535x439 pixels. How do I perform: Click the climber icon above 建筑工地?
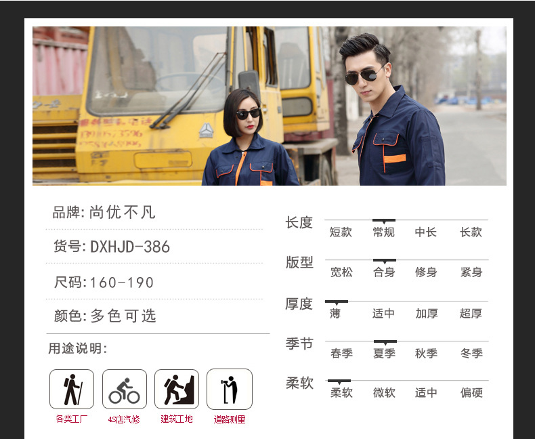(177, 390)
